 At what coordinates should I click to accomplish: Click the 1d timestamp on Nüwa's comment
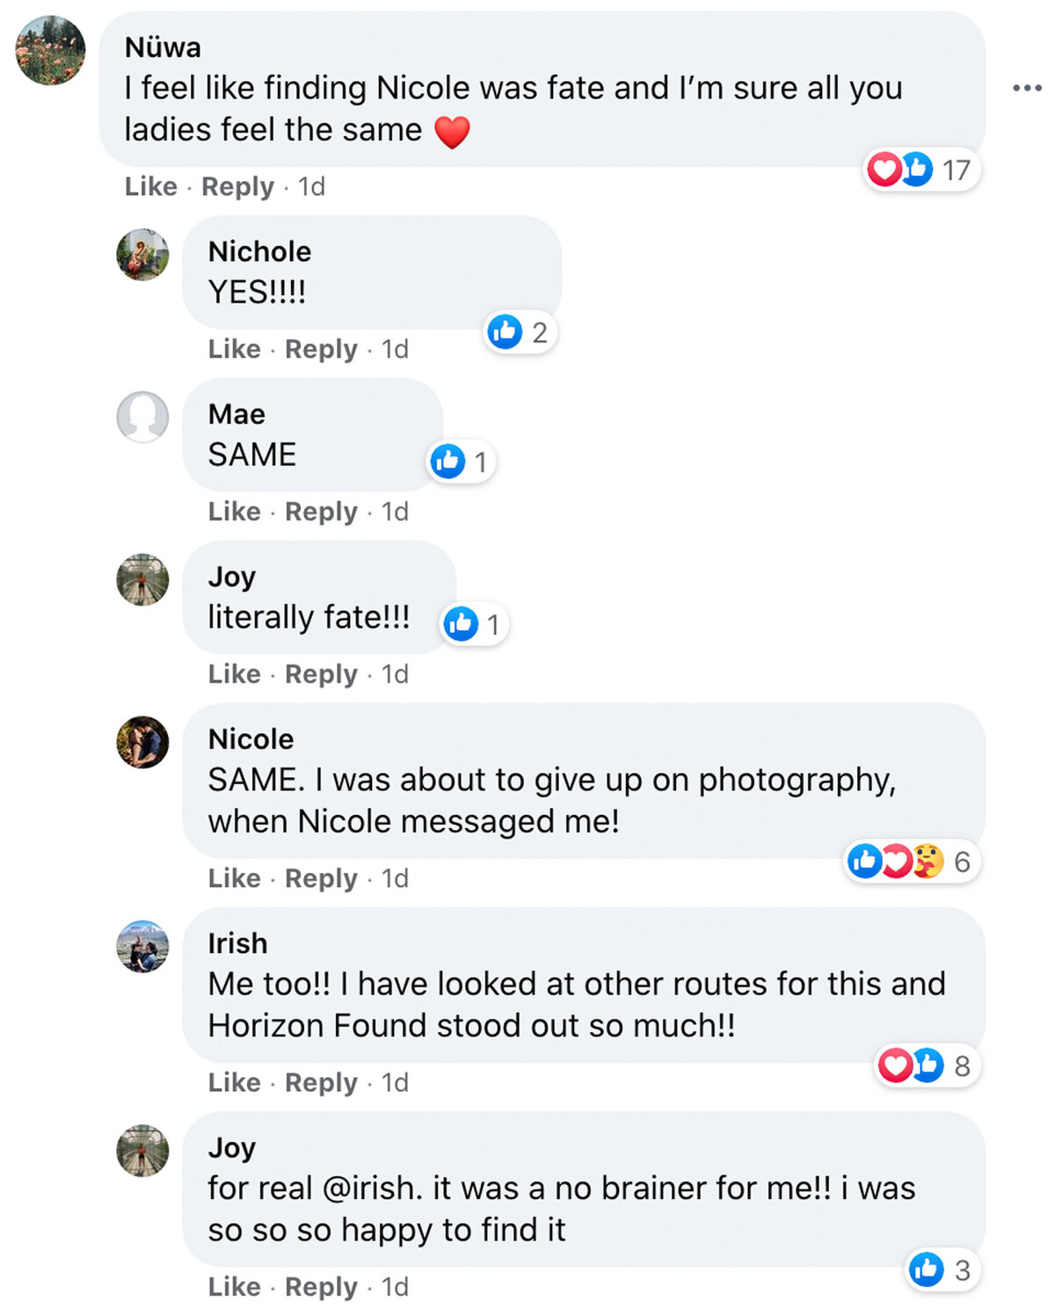pos(311,186)
